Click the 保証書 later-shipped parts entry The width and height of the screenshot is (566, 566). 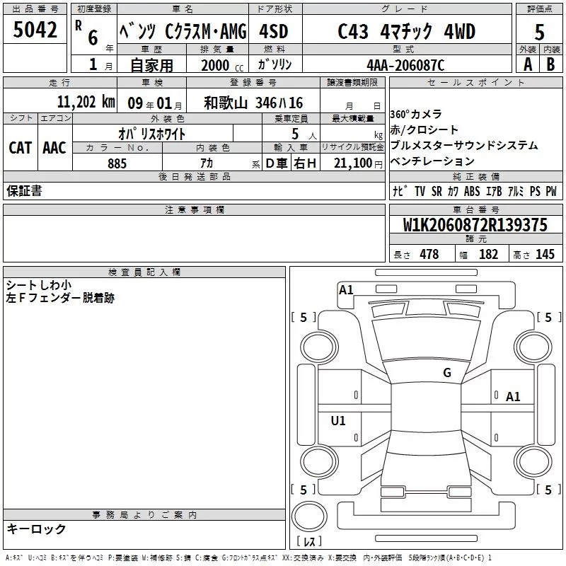24,191
